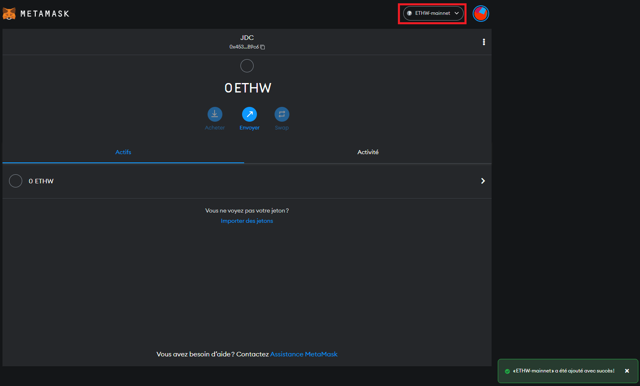Copy the wallet address via copy icon
Image resolution: width=640 pixels, height=386 pixels.
tap(263, 47)
